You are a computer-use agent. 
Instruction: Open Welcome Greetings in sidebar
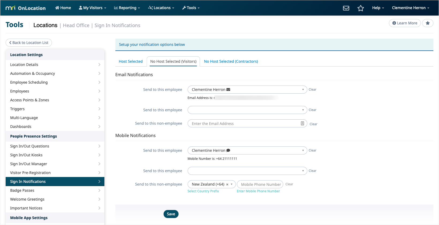[x=55, y=199]
